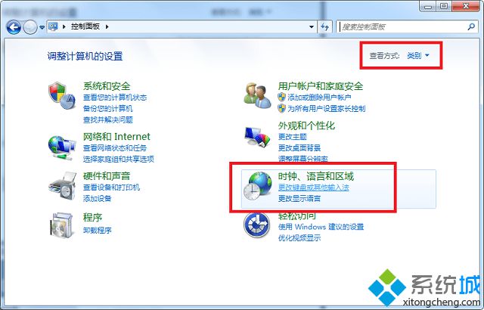Image resolution: width=484 pixels, height=310 pixels.
Task: Click the search magnifier icon
Action: point(471,26)
